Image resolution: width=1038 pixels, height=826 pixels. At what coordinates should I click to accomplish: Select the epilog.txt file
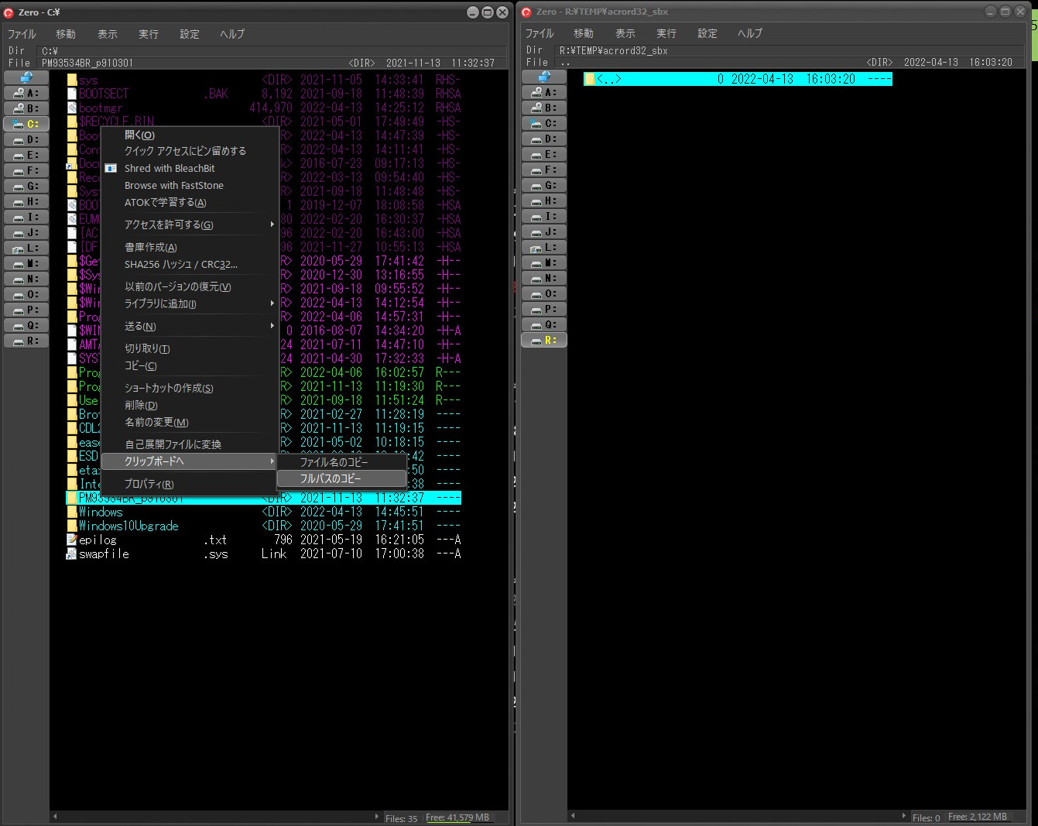98,540
